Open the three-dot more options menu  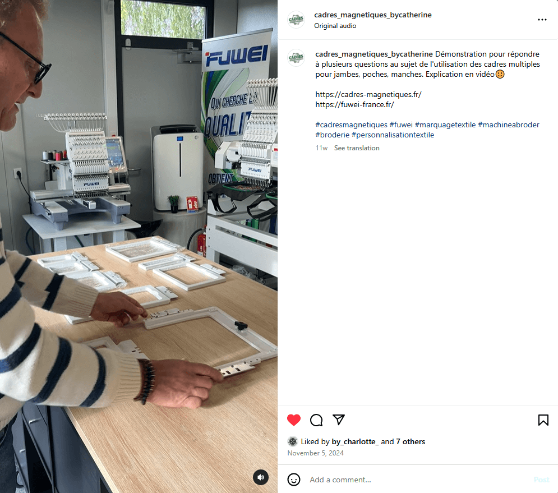pyautogui.click(x=542, y=20)
